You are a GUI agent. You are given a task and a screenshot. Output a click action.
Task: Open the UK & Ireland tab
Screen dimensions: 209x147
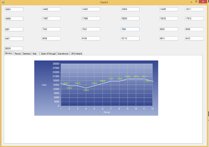point(76,54)
